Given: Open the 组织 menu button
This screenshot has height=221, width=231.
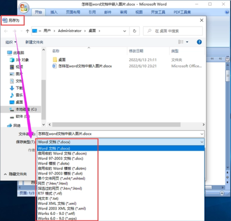Looking at the screenshot, I should tap(11, 42).
